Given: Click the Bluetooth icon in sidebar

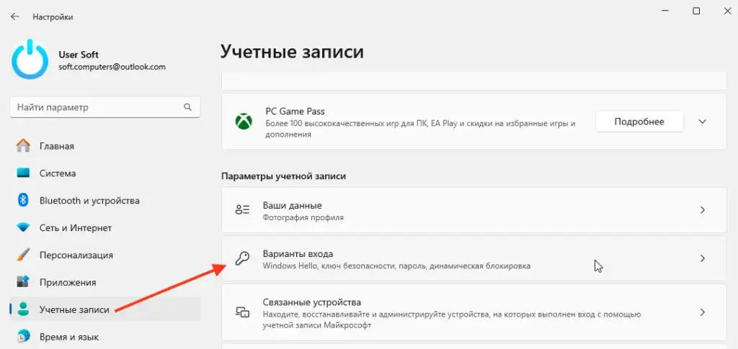Looking at the screenshot, I should point(23,200).
